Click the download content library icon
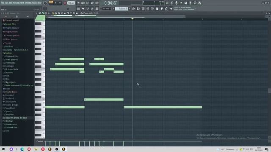271x152 pixels. (200, 3)
